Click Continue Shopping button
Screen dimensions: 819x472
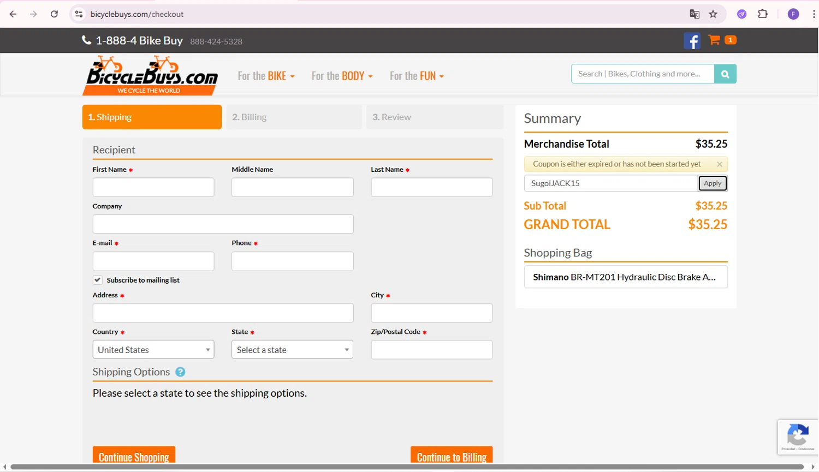(134, 455)
